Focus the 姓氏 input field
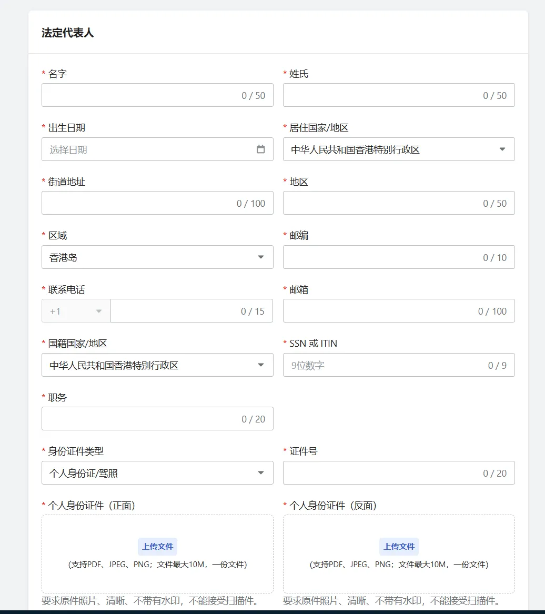The height and width of the screenshot is (614, 545). tap(381, 95)
